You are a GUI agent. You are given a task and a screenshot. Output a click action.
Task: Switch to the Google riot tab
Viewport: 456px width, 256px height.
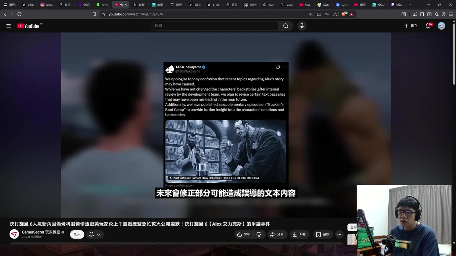point(324,5)
